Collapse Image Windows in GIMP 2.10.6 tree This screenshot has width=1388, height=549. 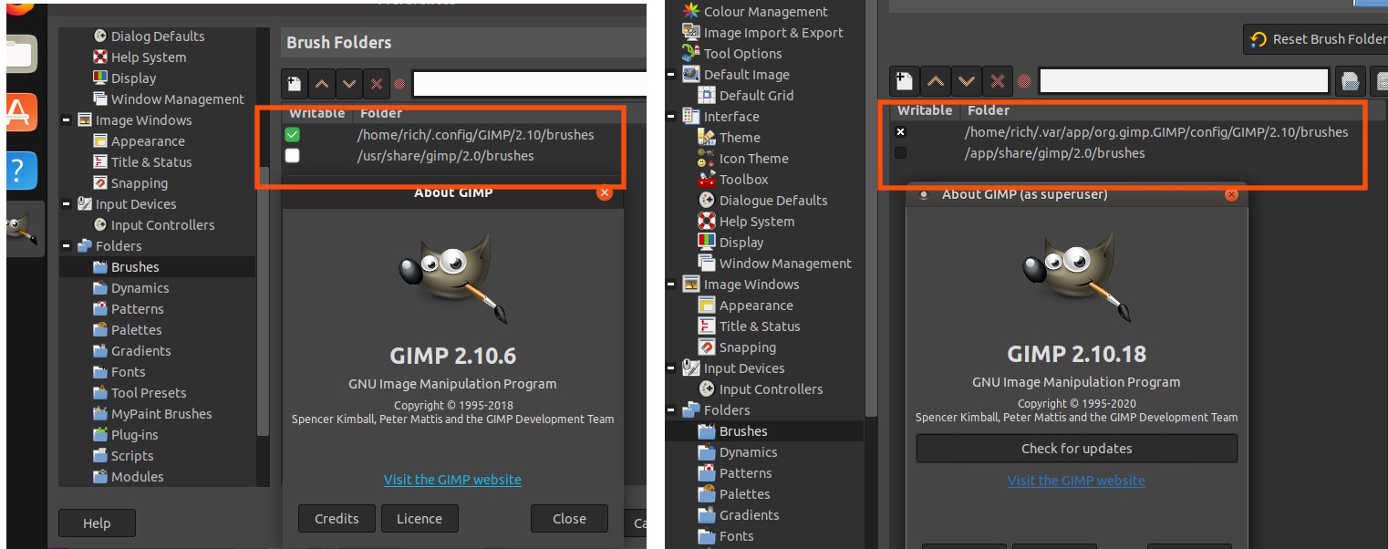click(x=66, y=120)
